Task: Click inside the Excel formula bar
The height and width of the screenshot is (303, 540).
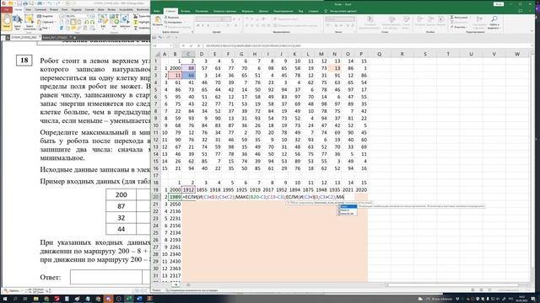Action: [366, 45]
